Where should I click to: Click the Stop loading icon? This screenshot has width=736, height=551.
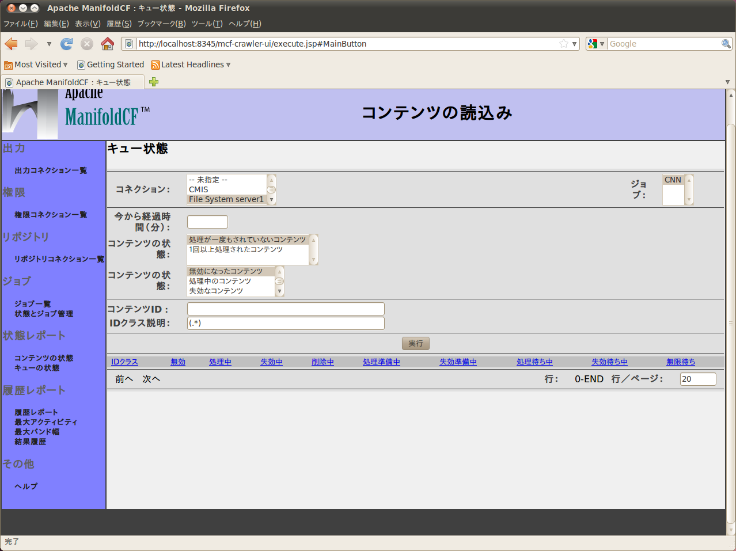pyautogui.click(x=87, y=44)
